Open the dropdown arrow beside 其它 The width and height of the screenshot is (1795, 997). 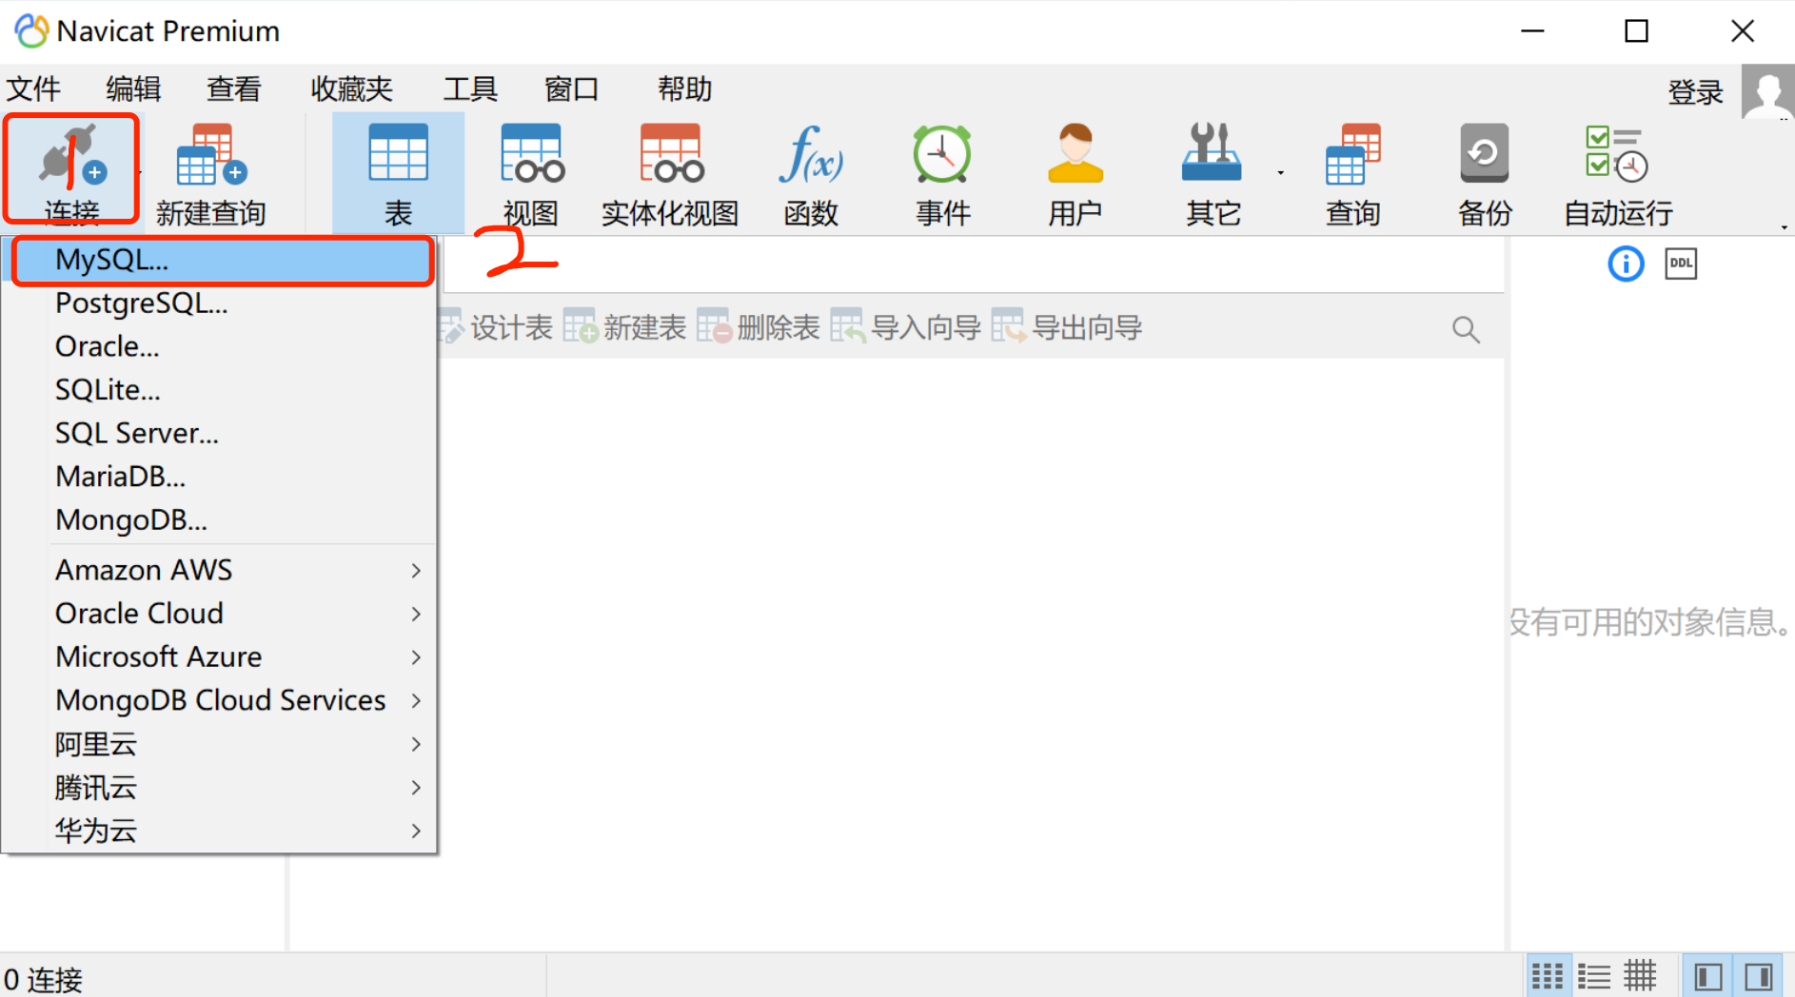tap(1280, 173)
